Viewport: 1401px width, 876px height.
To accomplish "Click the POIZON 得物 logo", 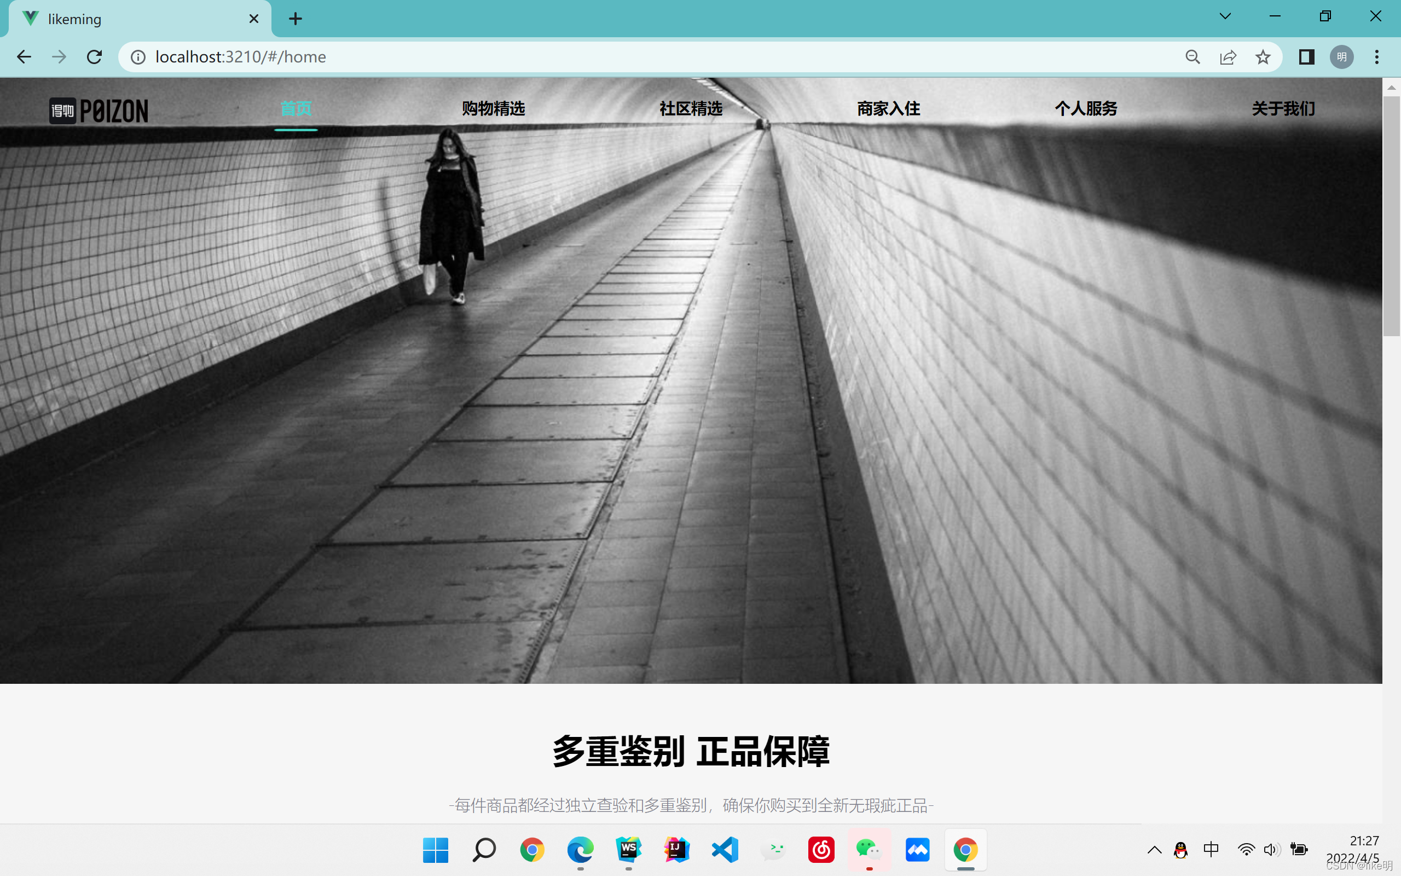I will click(x=99, y=110).
